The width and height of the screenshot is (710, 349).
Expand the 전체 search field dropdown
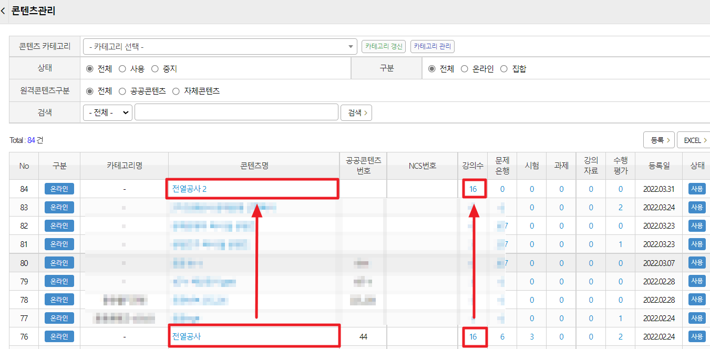(x=108, y=112)
